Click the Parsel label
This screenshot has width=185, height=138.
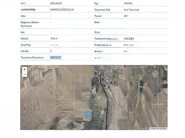click(x=98, y=16)
